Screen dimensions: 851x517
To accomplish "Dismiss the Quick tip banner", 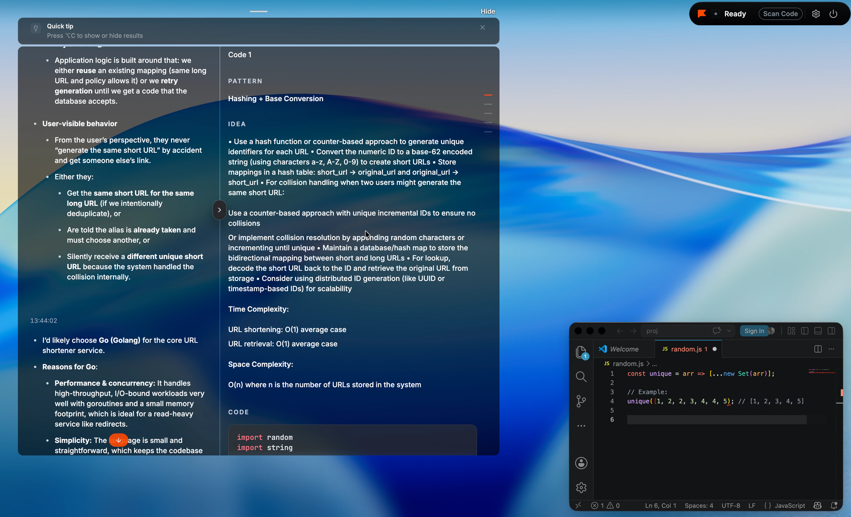I will tap(483, 27).
